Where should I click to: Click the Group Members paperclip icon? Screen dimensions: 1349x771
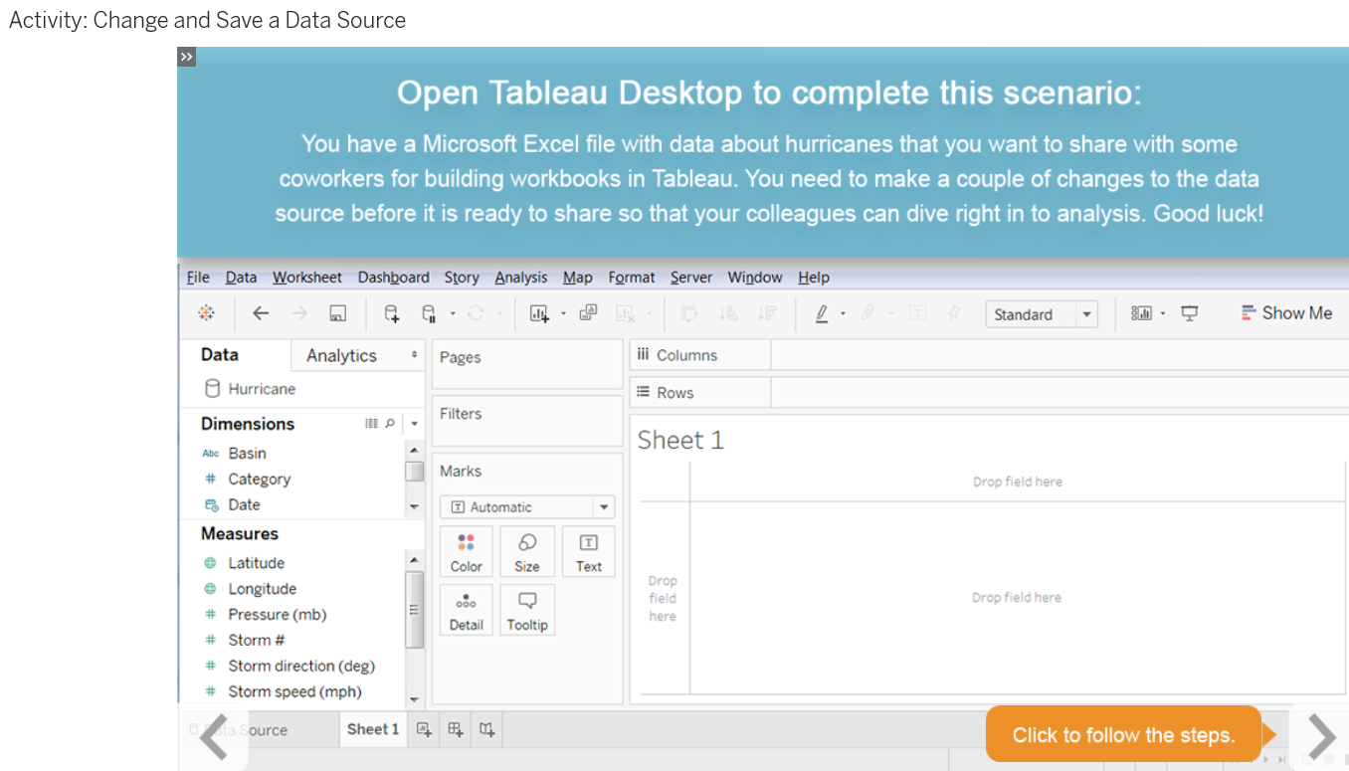click(867, 313)
